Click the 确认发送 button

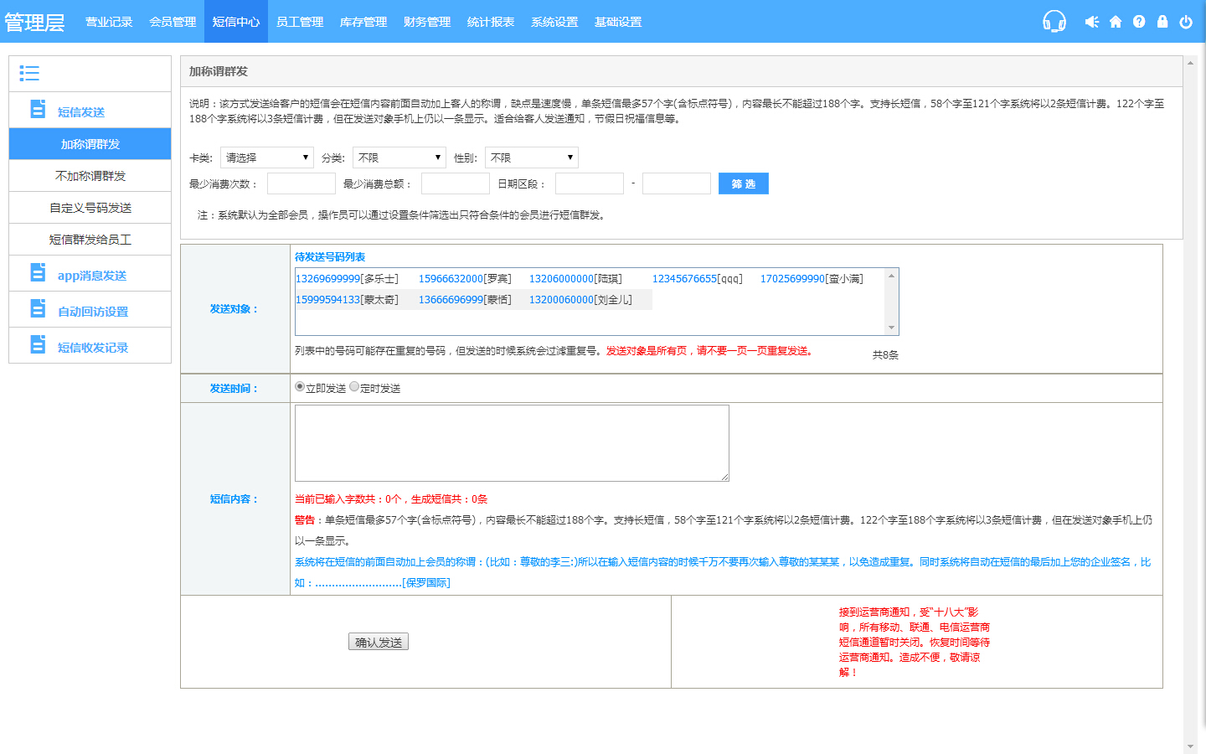[379, 642]
